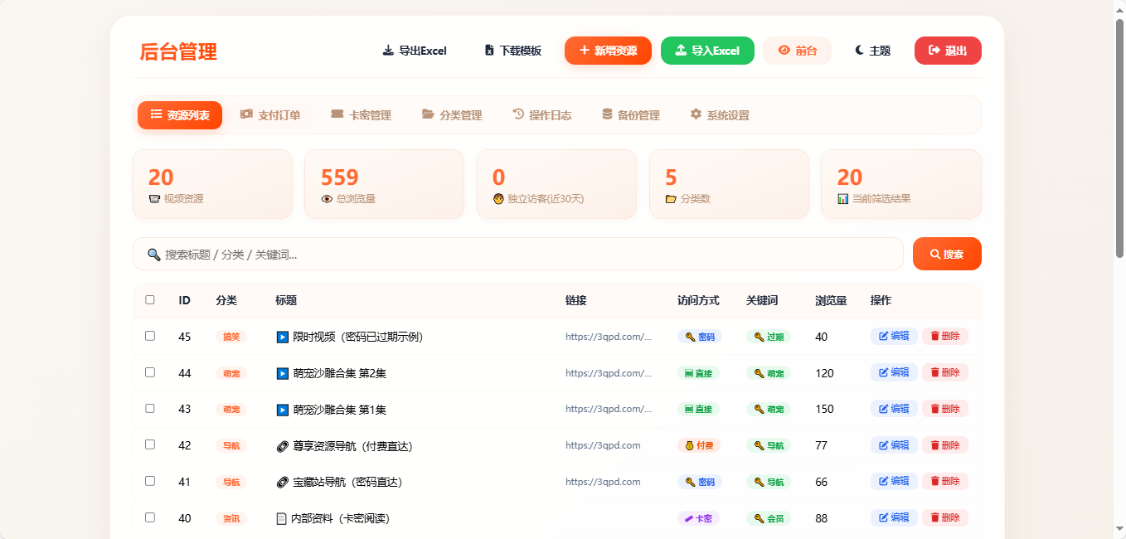Check the box for row ID 40
The image size is (1126, 539).
tap(150, 517)
